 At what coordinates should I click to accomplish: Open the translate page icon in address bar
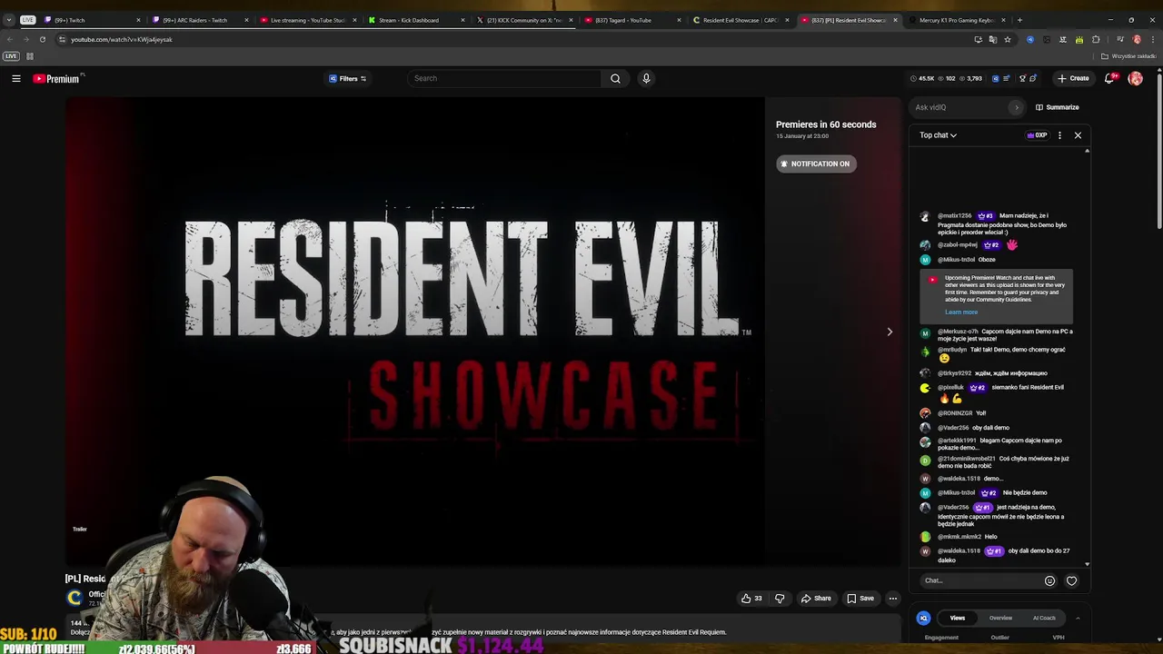pos(992,39)
